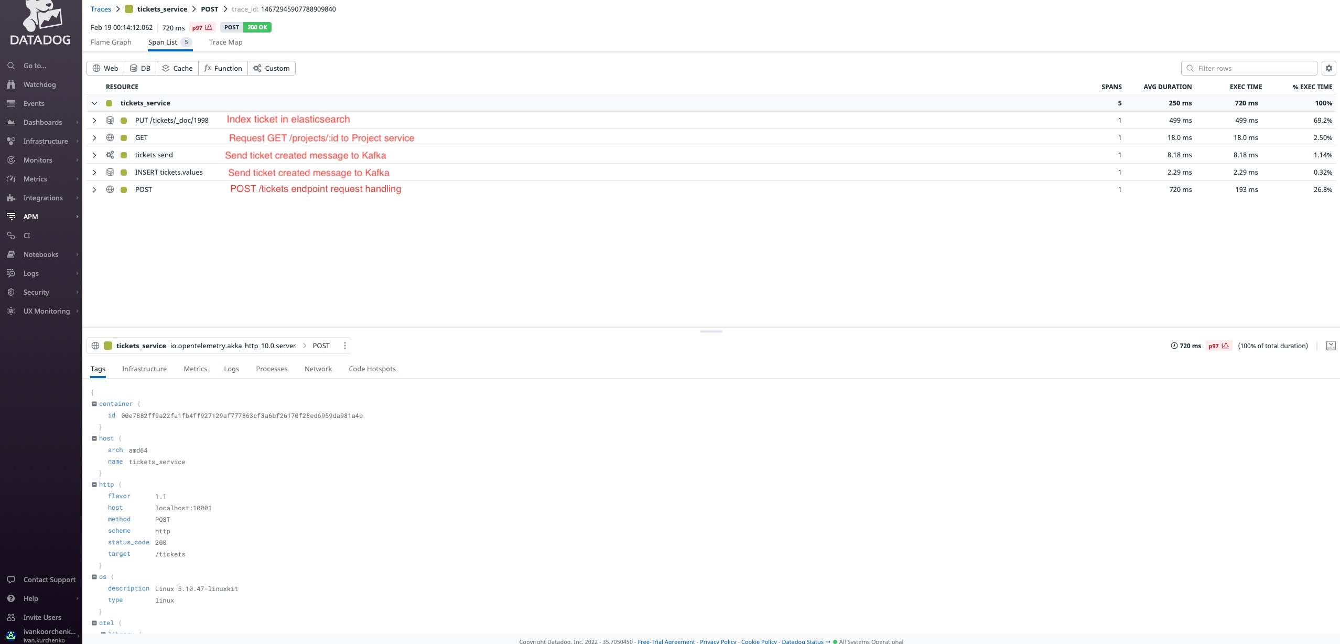
Task: Collapse the otel tag group
Action: (94, 623)
